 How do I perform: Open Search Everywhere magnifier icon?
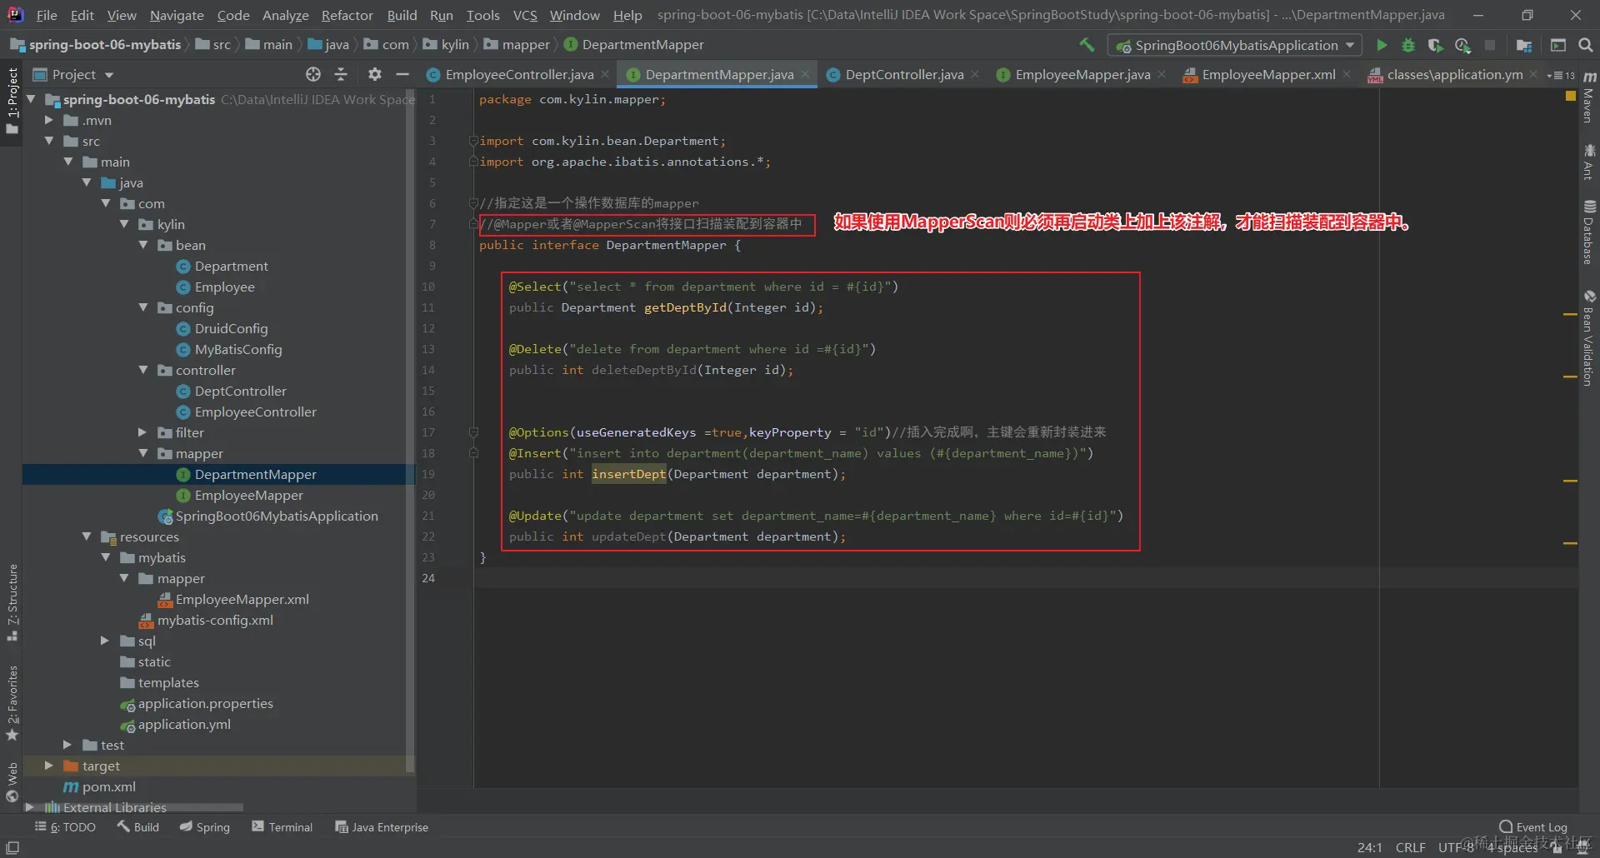pyautogui.click(x=1586, y=45)
